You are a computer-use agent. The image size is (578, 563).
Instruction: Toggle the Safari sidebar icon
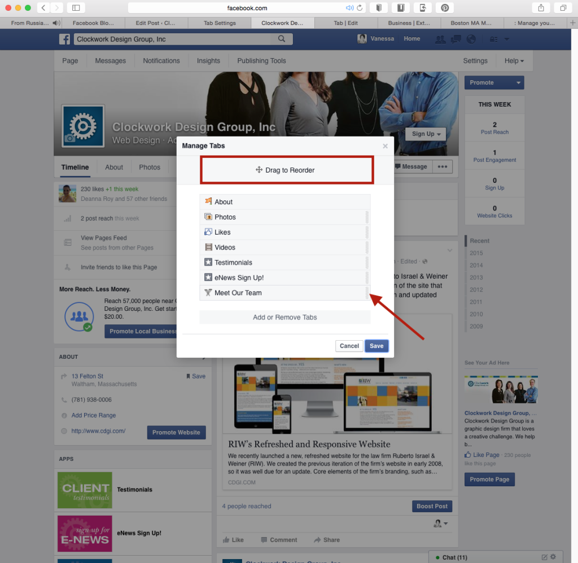pyautogui.click(x=76, y=8)
